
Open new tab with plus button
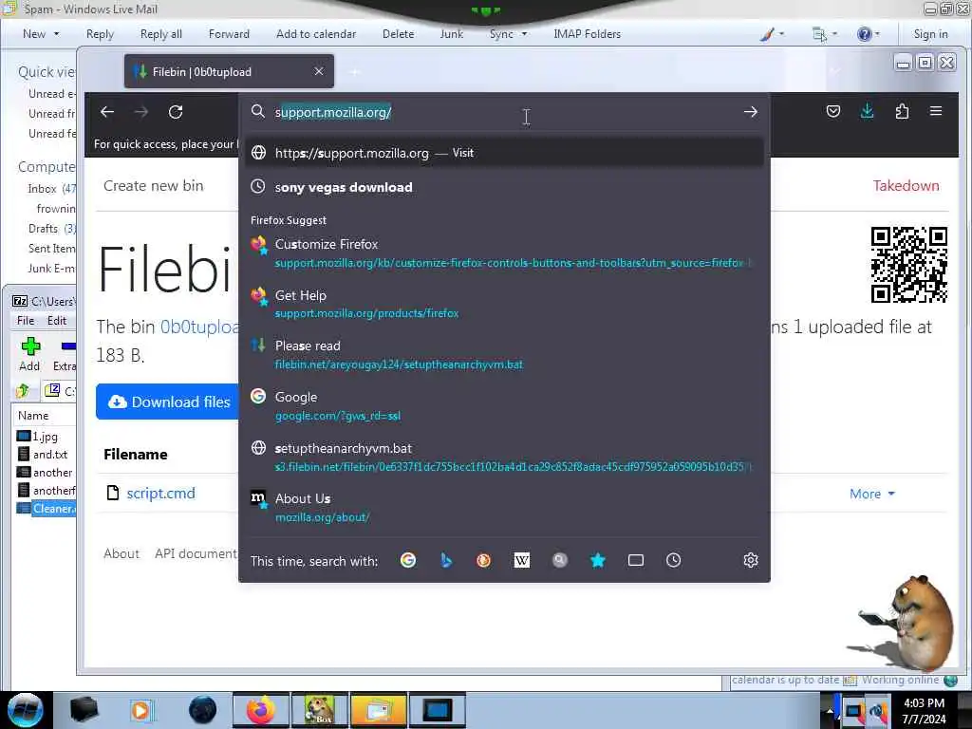(355, 72)
